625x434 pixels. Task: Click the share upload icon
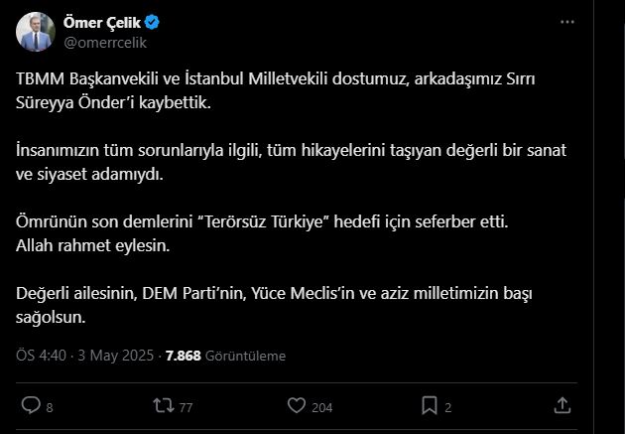tap(562, 405)
